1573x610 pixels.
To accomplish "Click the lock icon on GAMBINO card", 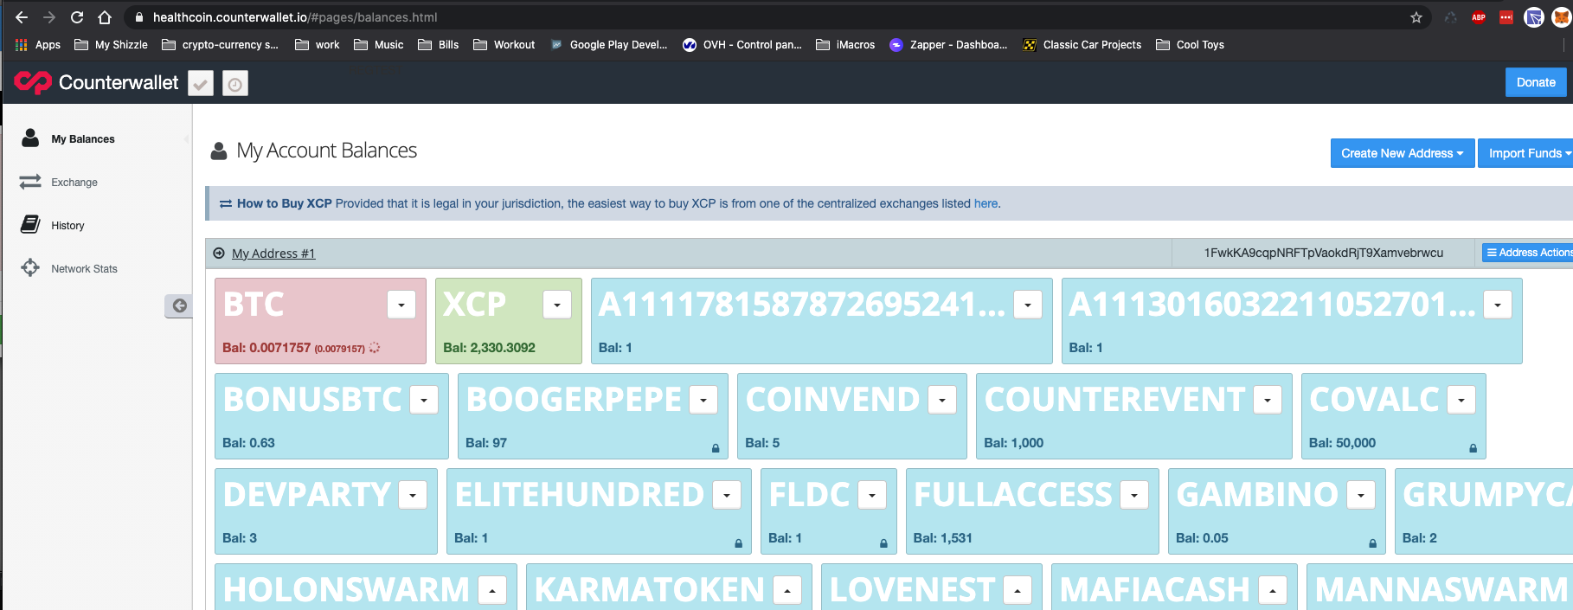I will [x=1372, y=543].
